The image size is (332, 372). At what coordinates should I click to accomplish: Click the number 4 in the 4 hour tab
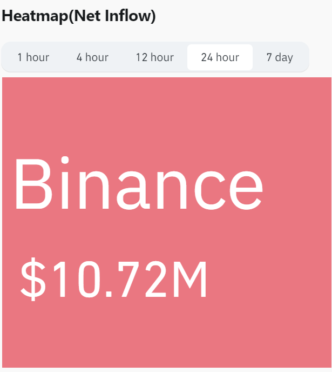pos(79,57)
